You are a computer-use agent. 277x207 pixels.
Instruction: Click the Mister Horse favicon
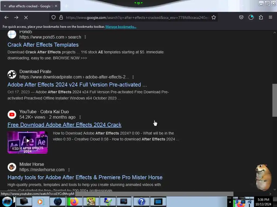(x=12, y=167)
